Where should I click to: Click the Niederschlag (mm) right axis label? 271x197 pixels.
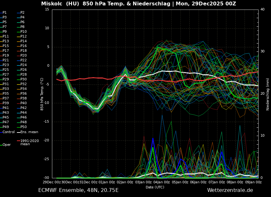tap(268, 94)
